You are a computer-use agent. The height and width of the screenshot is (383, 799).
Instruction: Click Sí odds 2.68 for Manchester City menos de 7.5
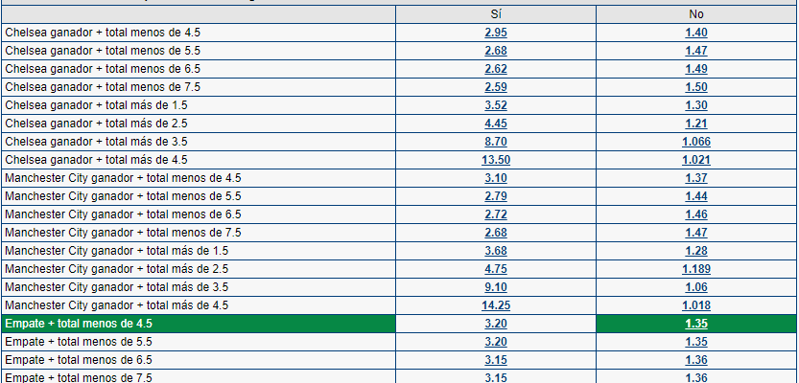[x=495, y=233]
